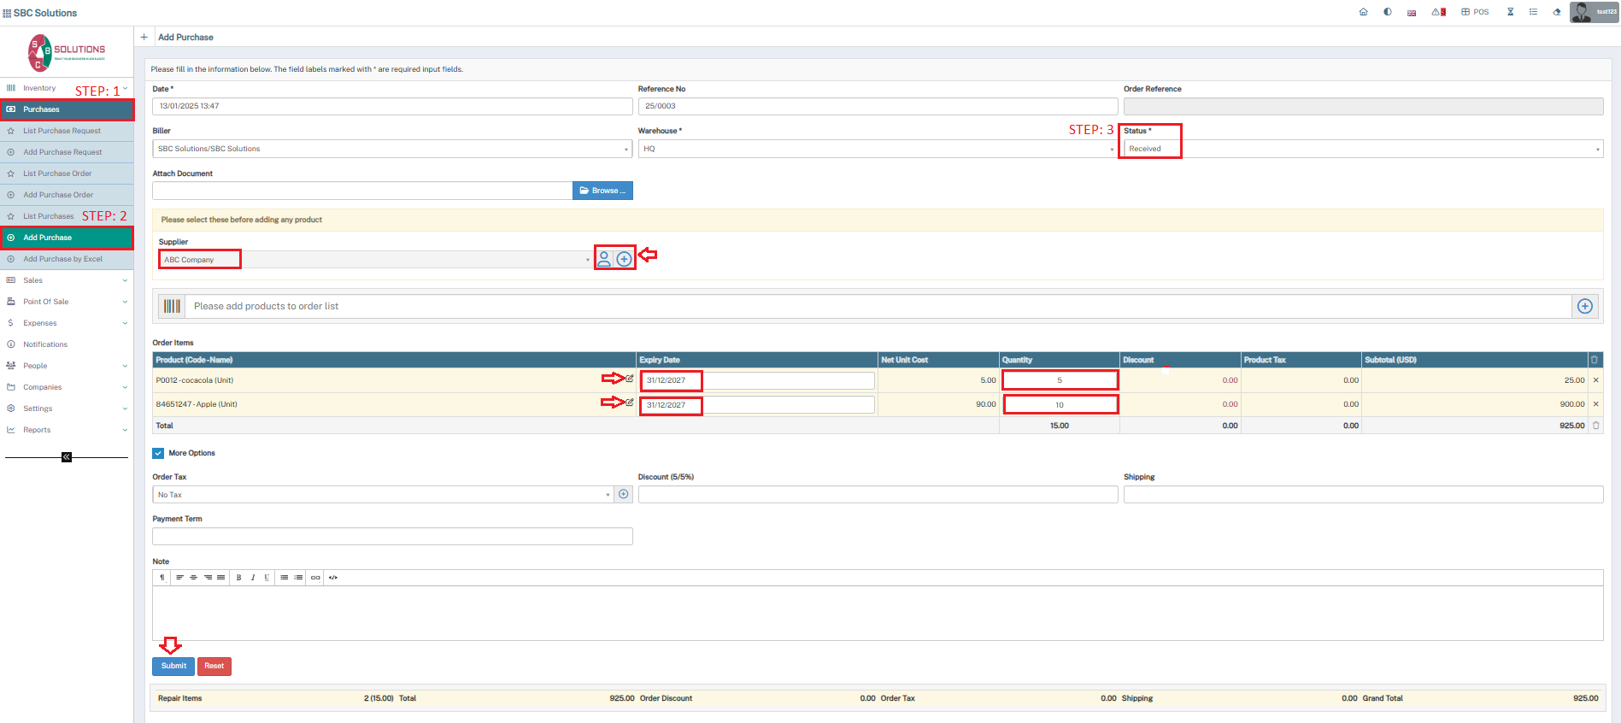
Task: Edit the Apple product row pencil icon
Action: (630, 402)
